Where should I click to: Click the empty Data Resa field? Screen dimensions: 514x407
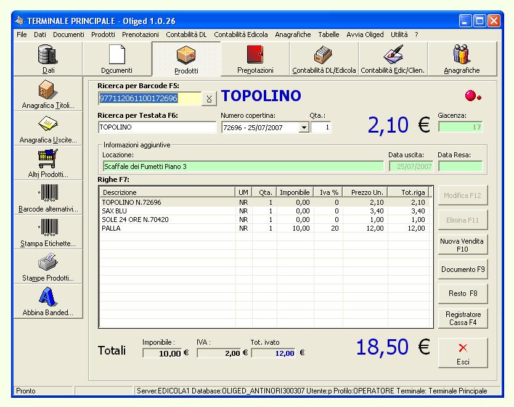(x=460, y=166)
